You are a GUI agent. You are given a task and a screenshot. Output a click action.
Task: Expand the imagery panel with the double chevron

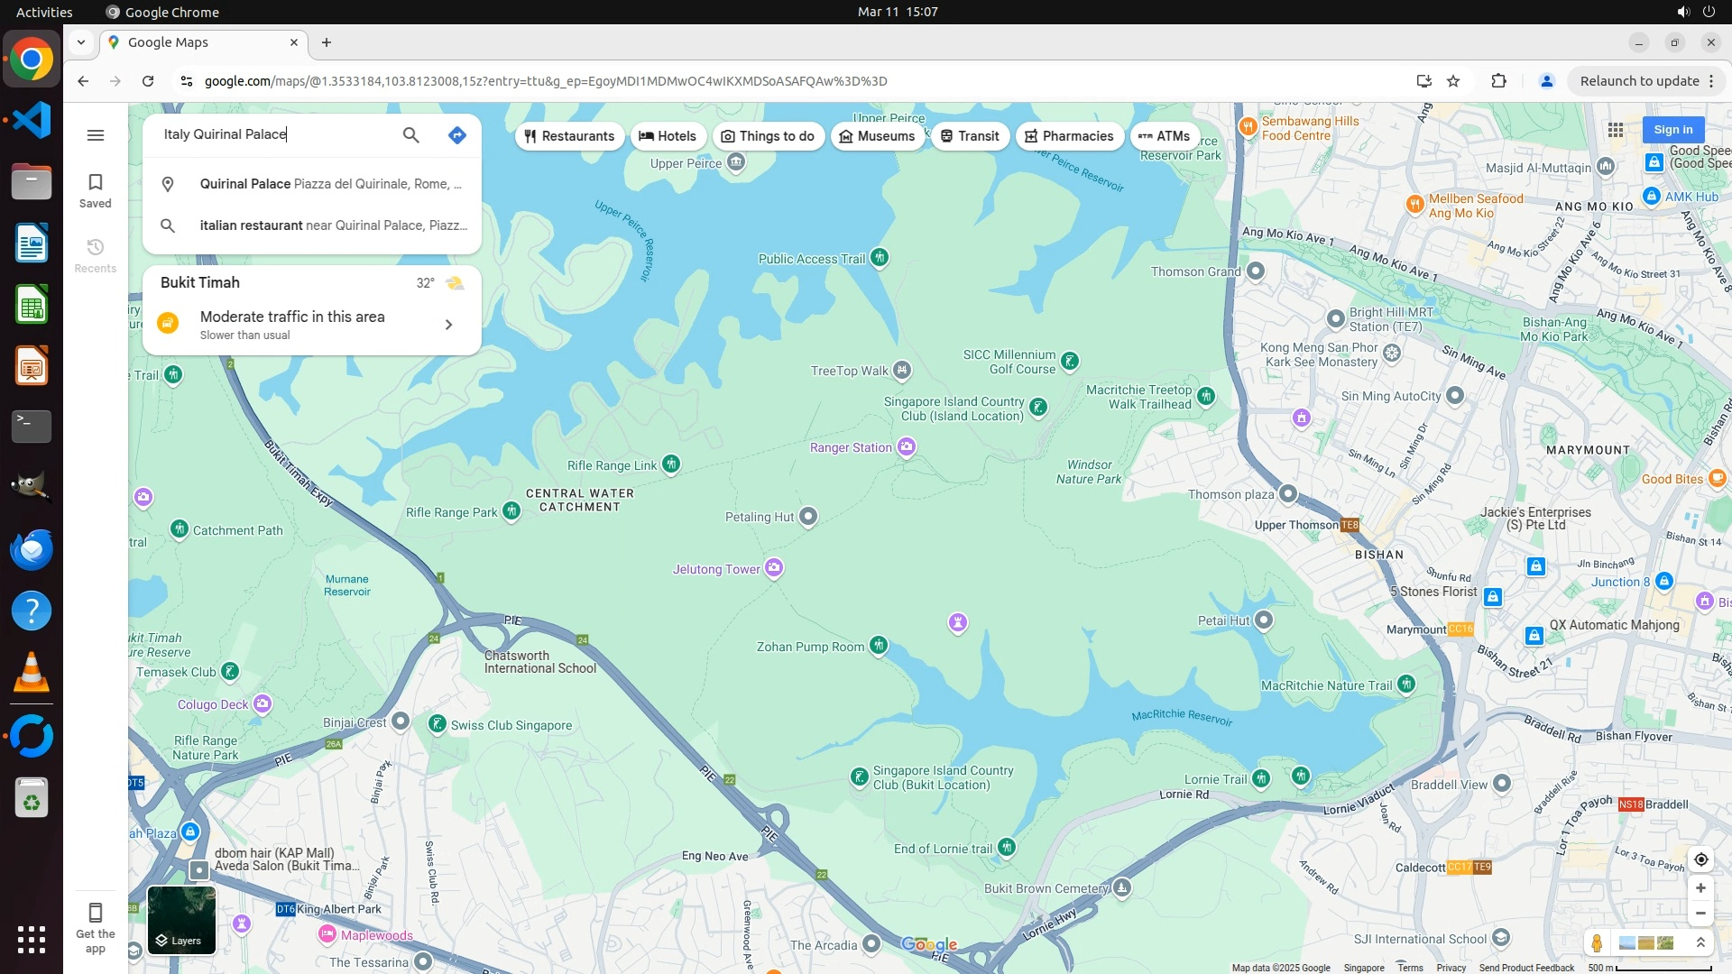[1700, 942]
